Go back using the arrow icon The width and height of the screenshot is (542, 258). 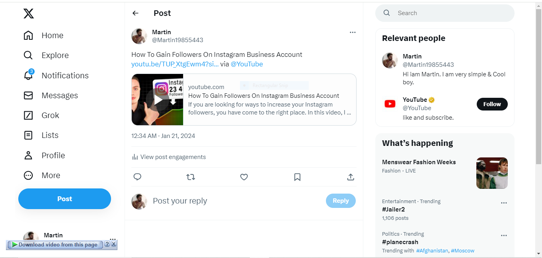[136, 13]
